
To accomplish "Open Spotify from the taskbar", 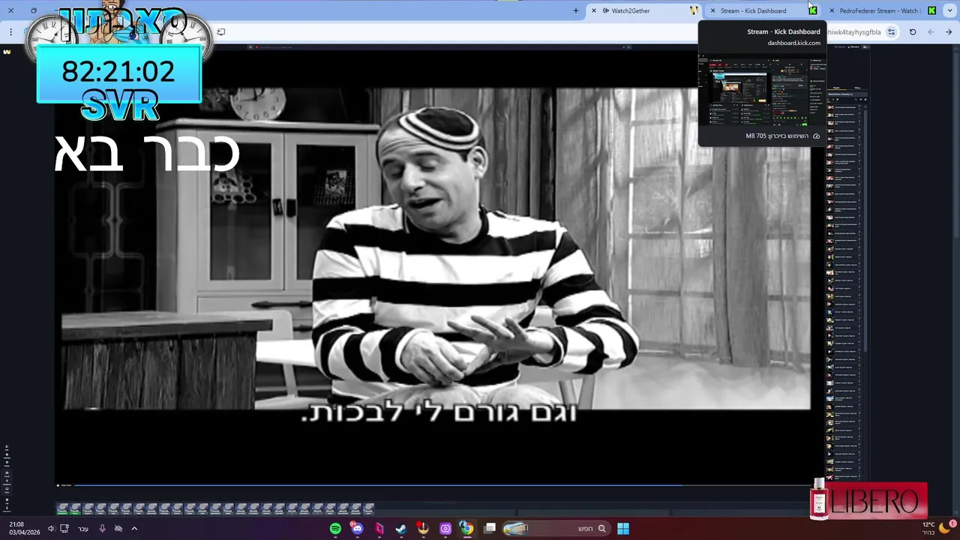I will tap(335, 529).
